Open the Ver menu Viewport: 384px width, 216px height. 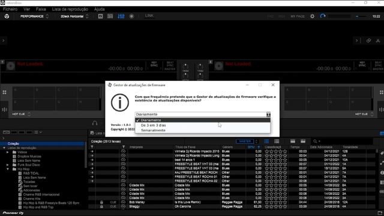pos(26,9)
